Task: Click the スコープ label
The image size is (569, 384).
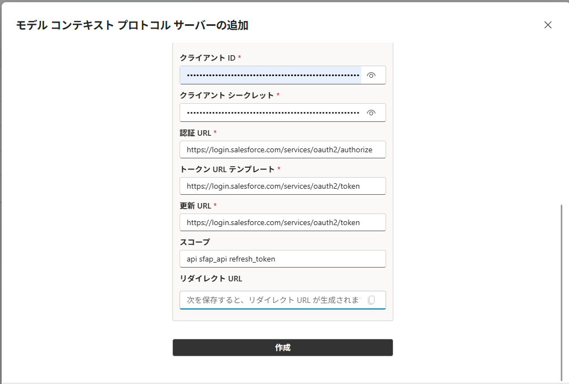Action: click(x=195, y=242)
